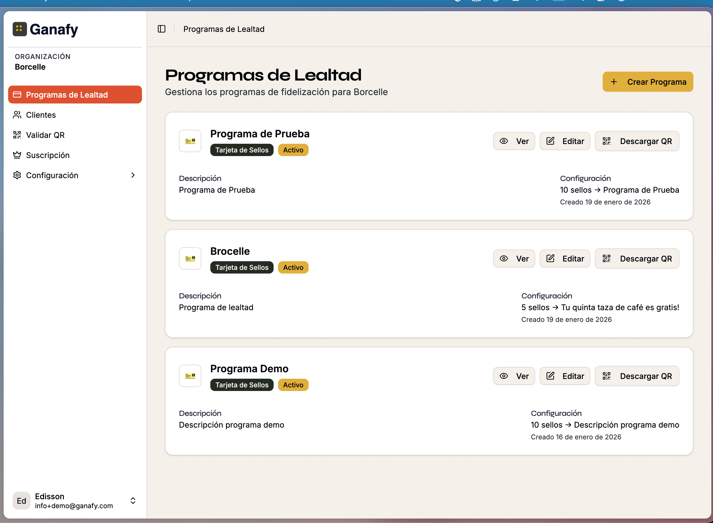Select the Validar QR icon in the sidebar
The height and width of the screenshot is (523, 713).
click(17, 135)
